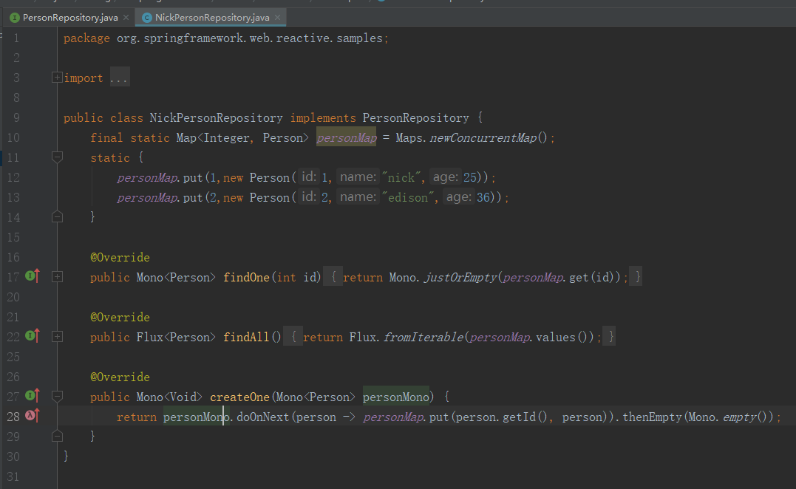Expand the findAll method fold on line 22
Image resolution: width=796 pixels, height=489 pixels.
click(58, 337)
